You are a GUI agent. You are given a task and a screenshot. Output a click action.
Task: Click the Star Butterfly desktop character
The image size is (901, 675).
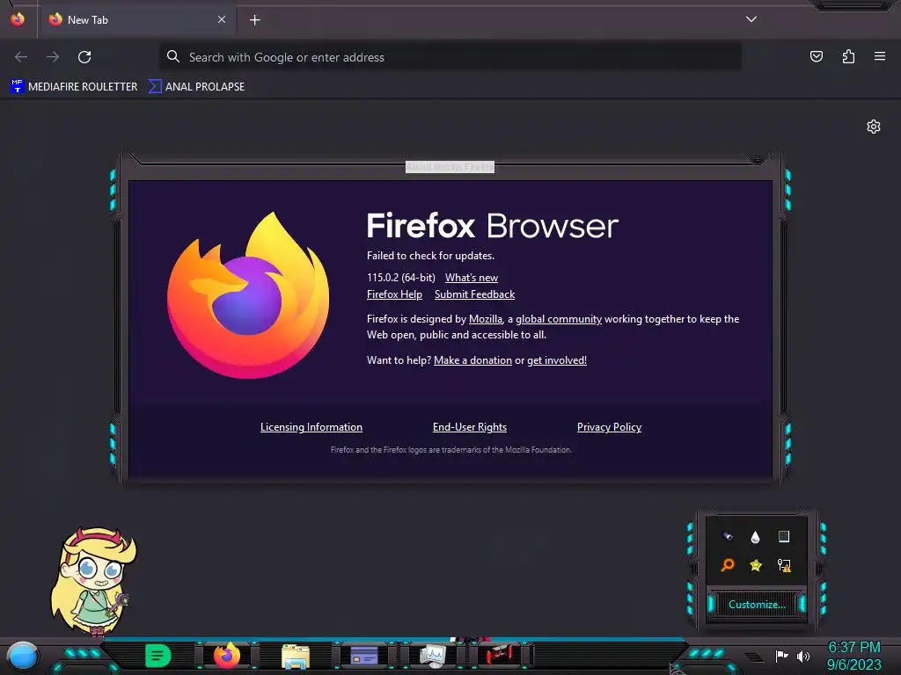[93, 582]
